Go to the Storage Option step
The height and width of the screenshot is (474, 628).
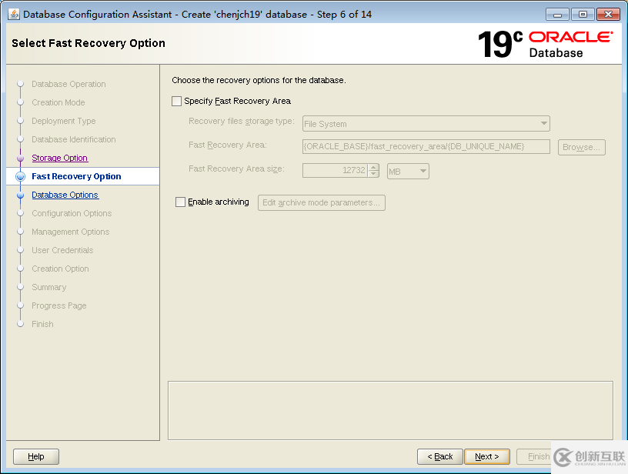(x=60, y=159)
